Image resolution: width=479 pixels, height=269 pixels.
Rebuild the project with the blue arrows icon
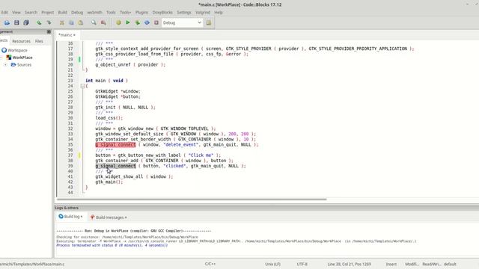point(147,22)
